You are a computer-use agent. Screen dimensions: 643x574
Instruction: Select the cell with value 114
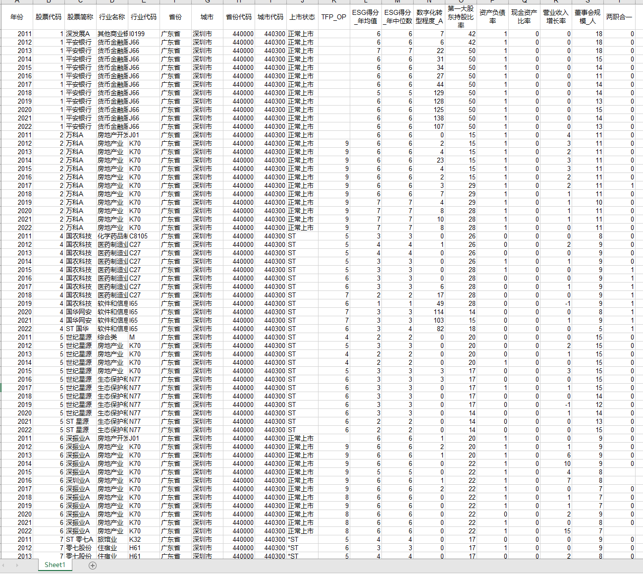click(429, 312)
